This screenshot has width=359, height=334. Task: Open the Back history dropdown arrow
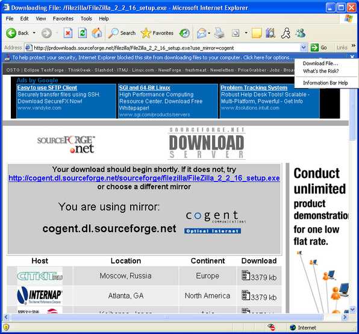pyautogui.click(x=34, y=33)
